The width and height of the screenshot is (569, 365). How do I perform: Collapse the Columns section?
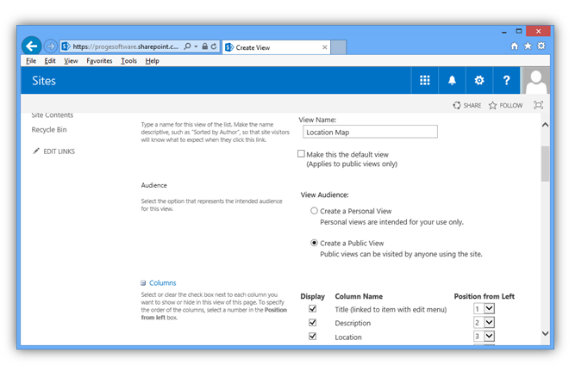coord(143,283)
